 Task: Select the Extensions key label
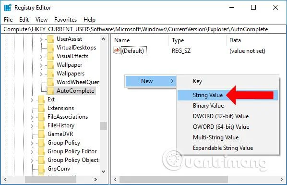[61, 108]
